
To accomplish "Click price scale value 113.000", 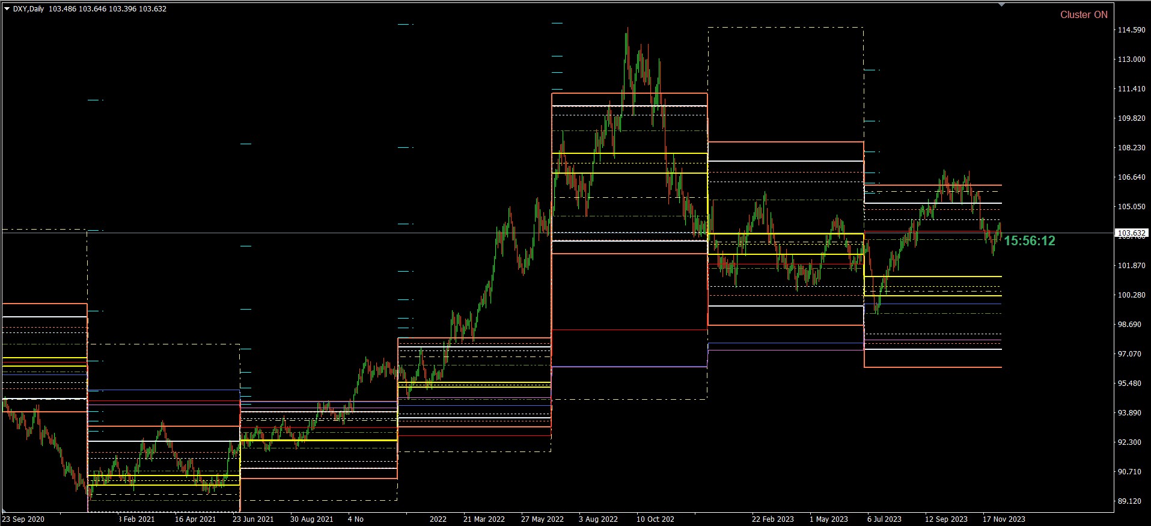I will 1131,60.
